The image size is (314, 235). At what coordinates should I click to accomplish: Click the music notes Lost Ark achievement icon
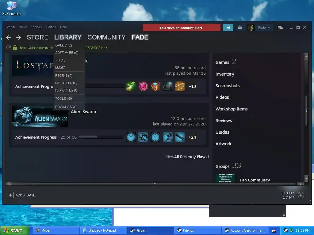[180, 86]
